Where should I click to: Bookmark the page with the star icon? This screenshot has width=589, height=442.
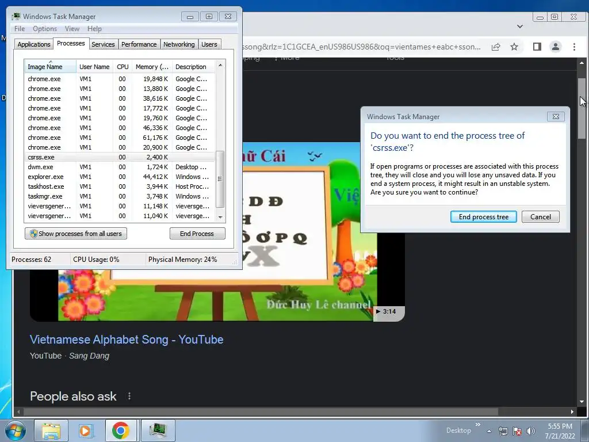point(514,47)
